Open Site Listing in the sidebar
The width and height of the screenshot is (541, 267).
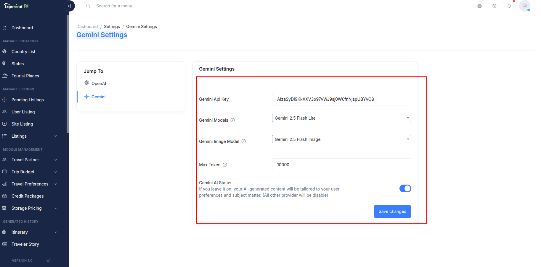[x=22, y=124]
